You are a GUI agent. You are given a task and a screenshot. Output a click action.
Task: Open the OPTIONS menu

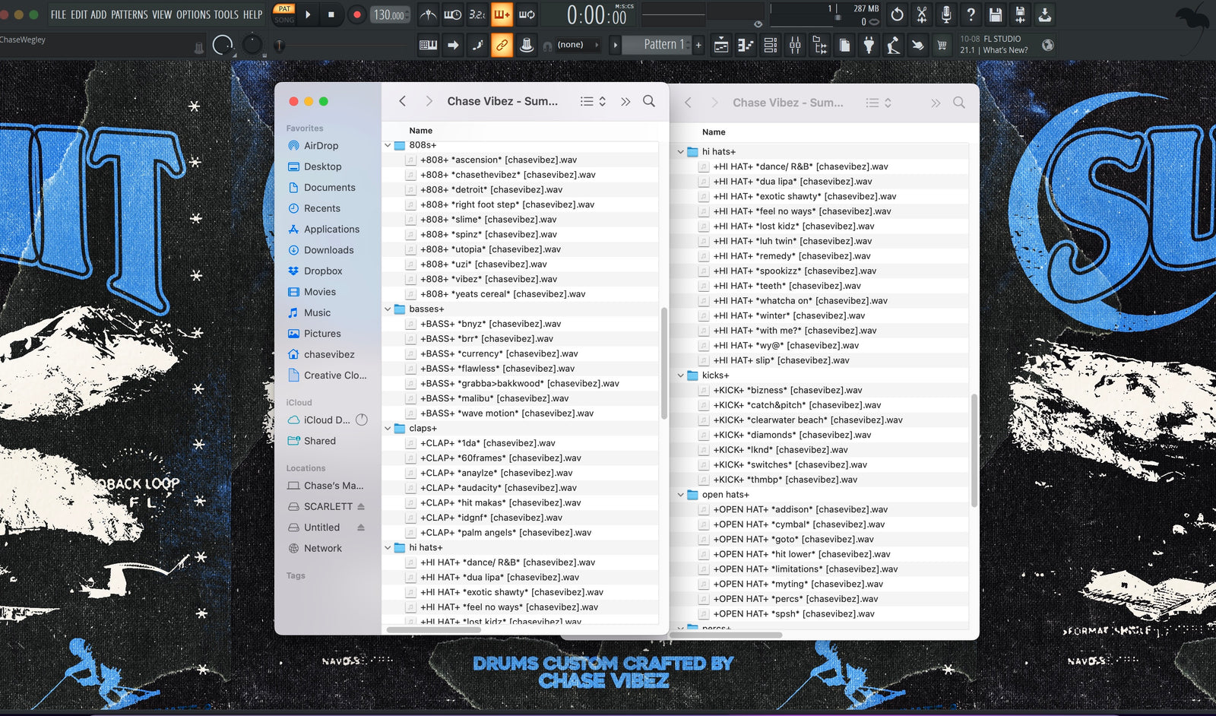click(x=194, y=14)
